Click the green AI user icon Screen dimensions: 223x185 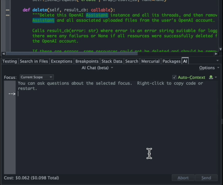[211, 77]
